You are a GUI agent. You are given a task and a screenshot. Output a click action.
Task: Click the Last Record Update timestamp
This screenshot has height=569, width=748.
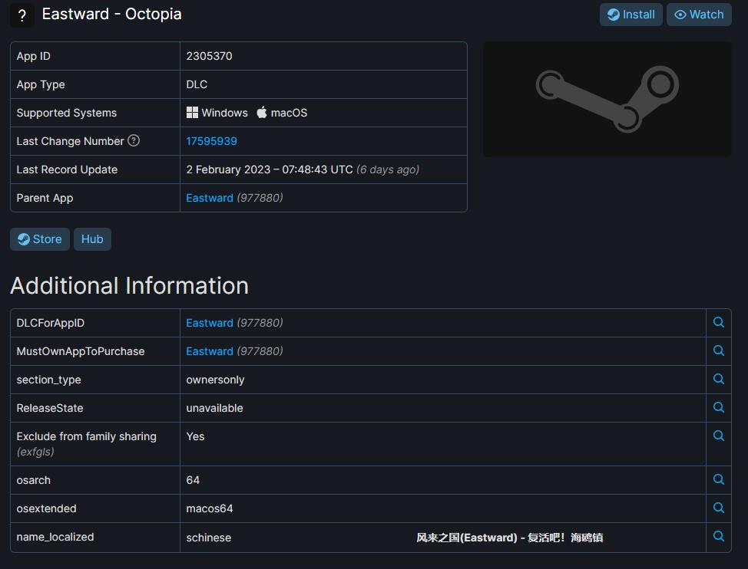click(269, 169)
